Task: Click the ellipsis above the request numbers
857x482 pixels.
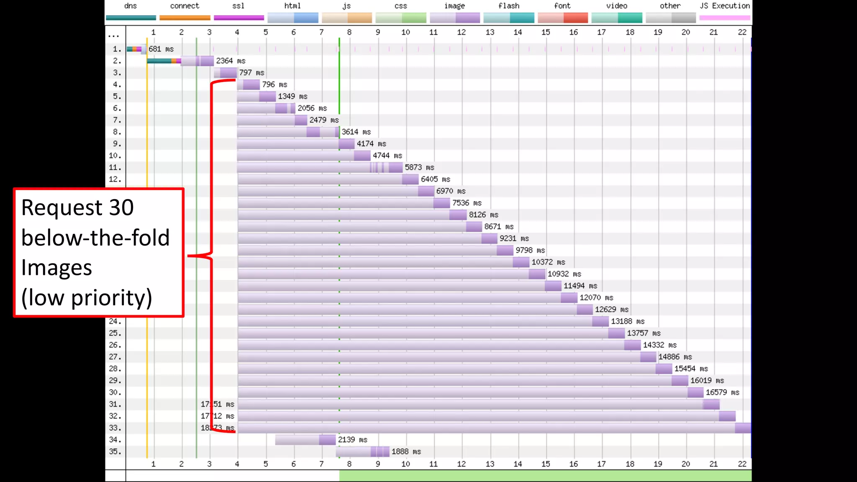Action: (113, 36)
